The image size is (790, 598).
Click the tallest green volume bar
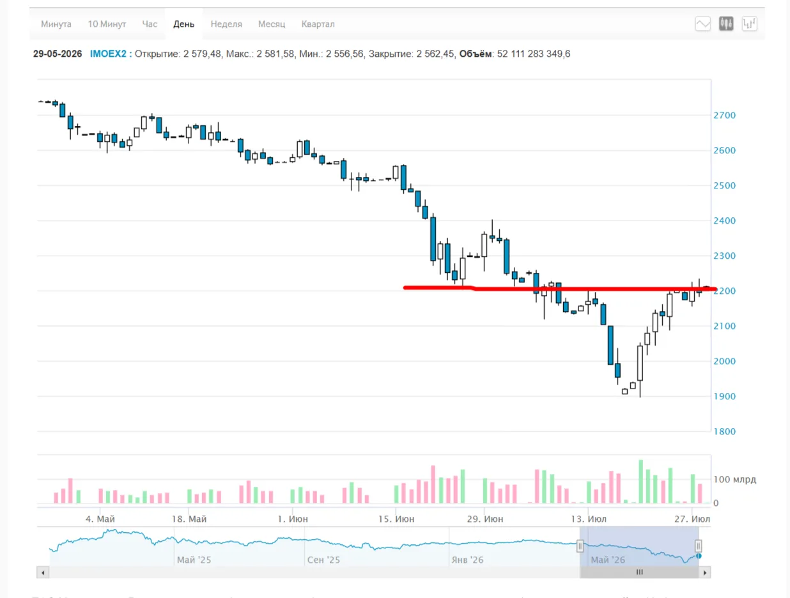coord(640,481)
